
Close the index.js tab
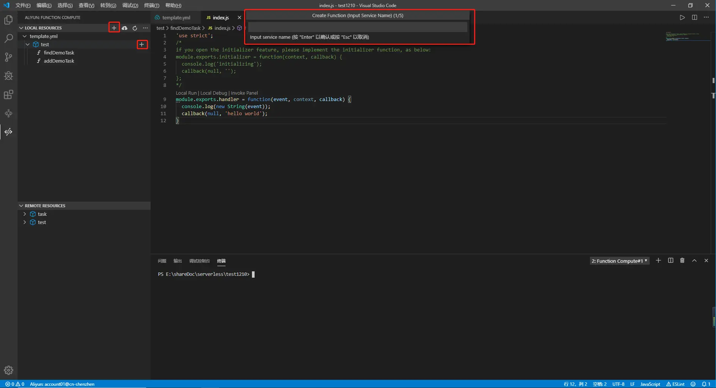(x=239, y=18)
